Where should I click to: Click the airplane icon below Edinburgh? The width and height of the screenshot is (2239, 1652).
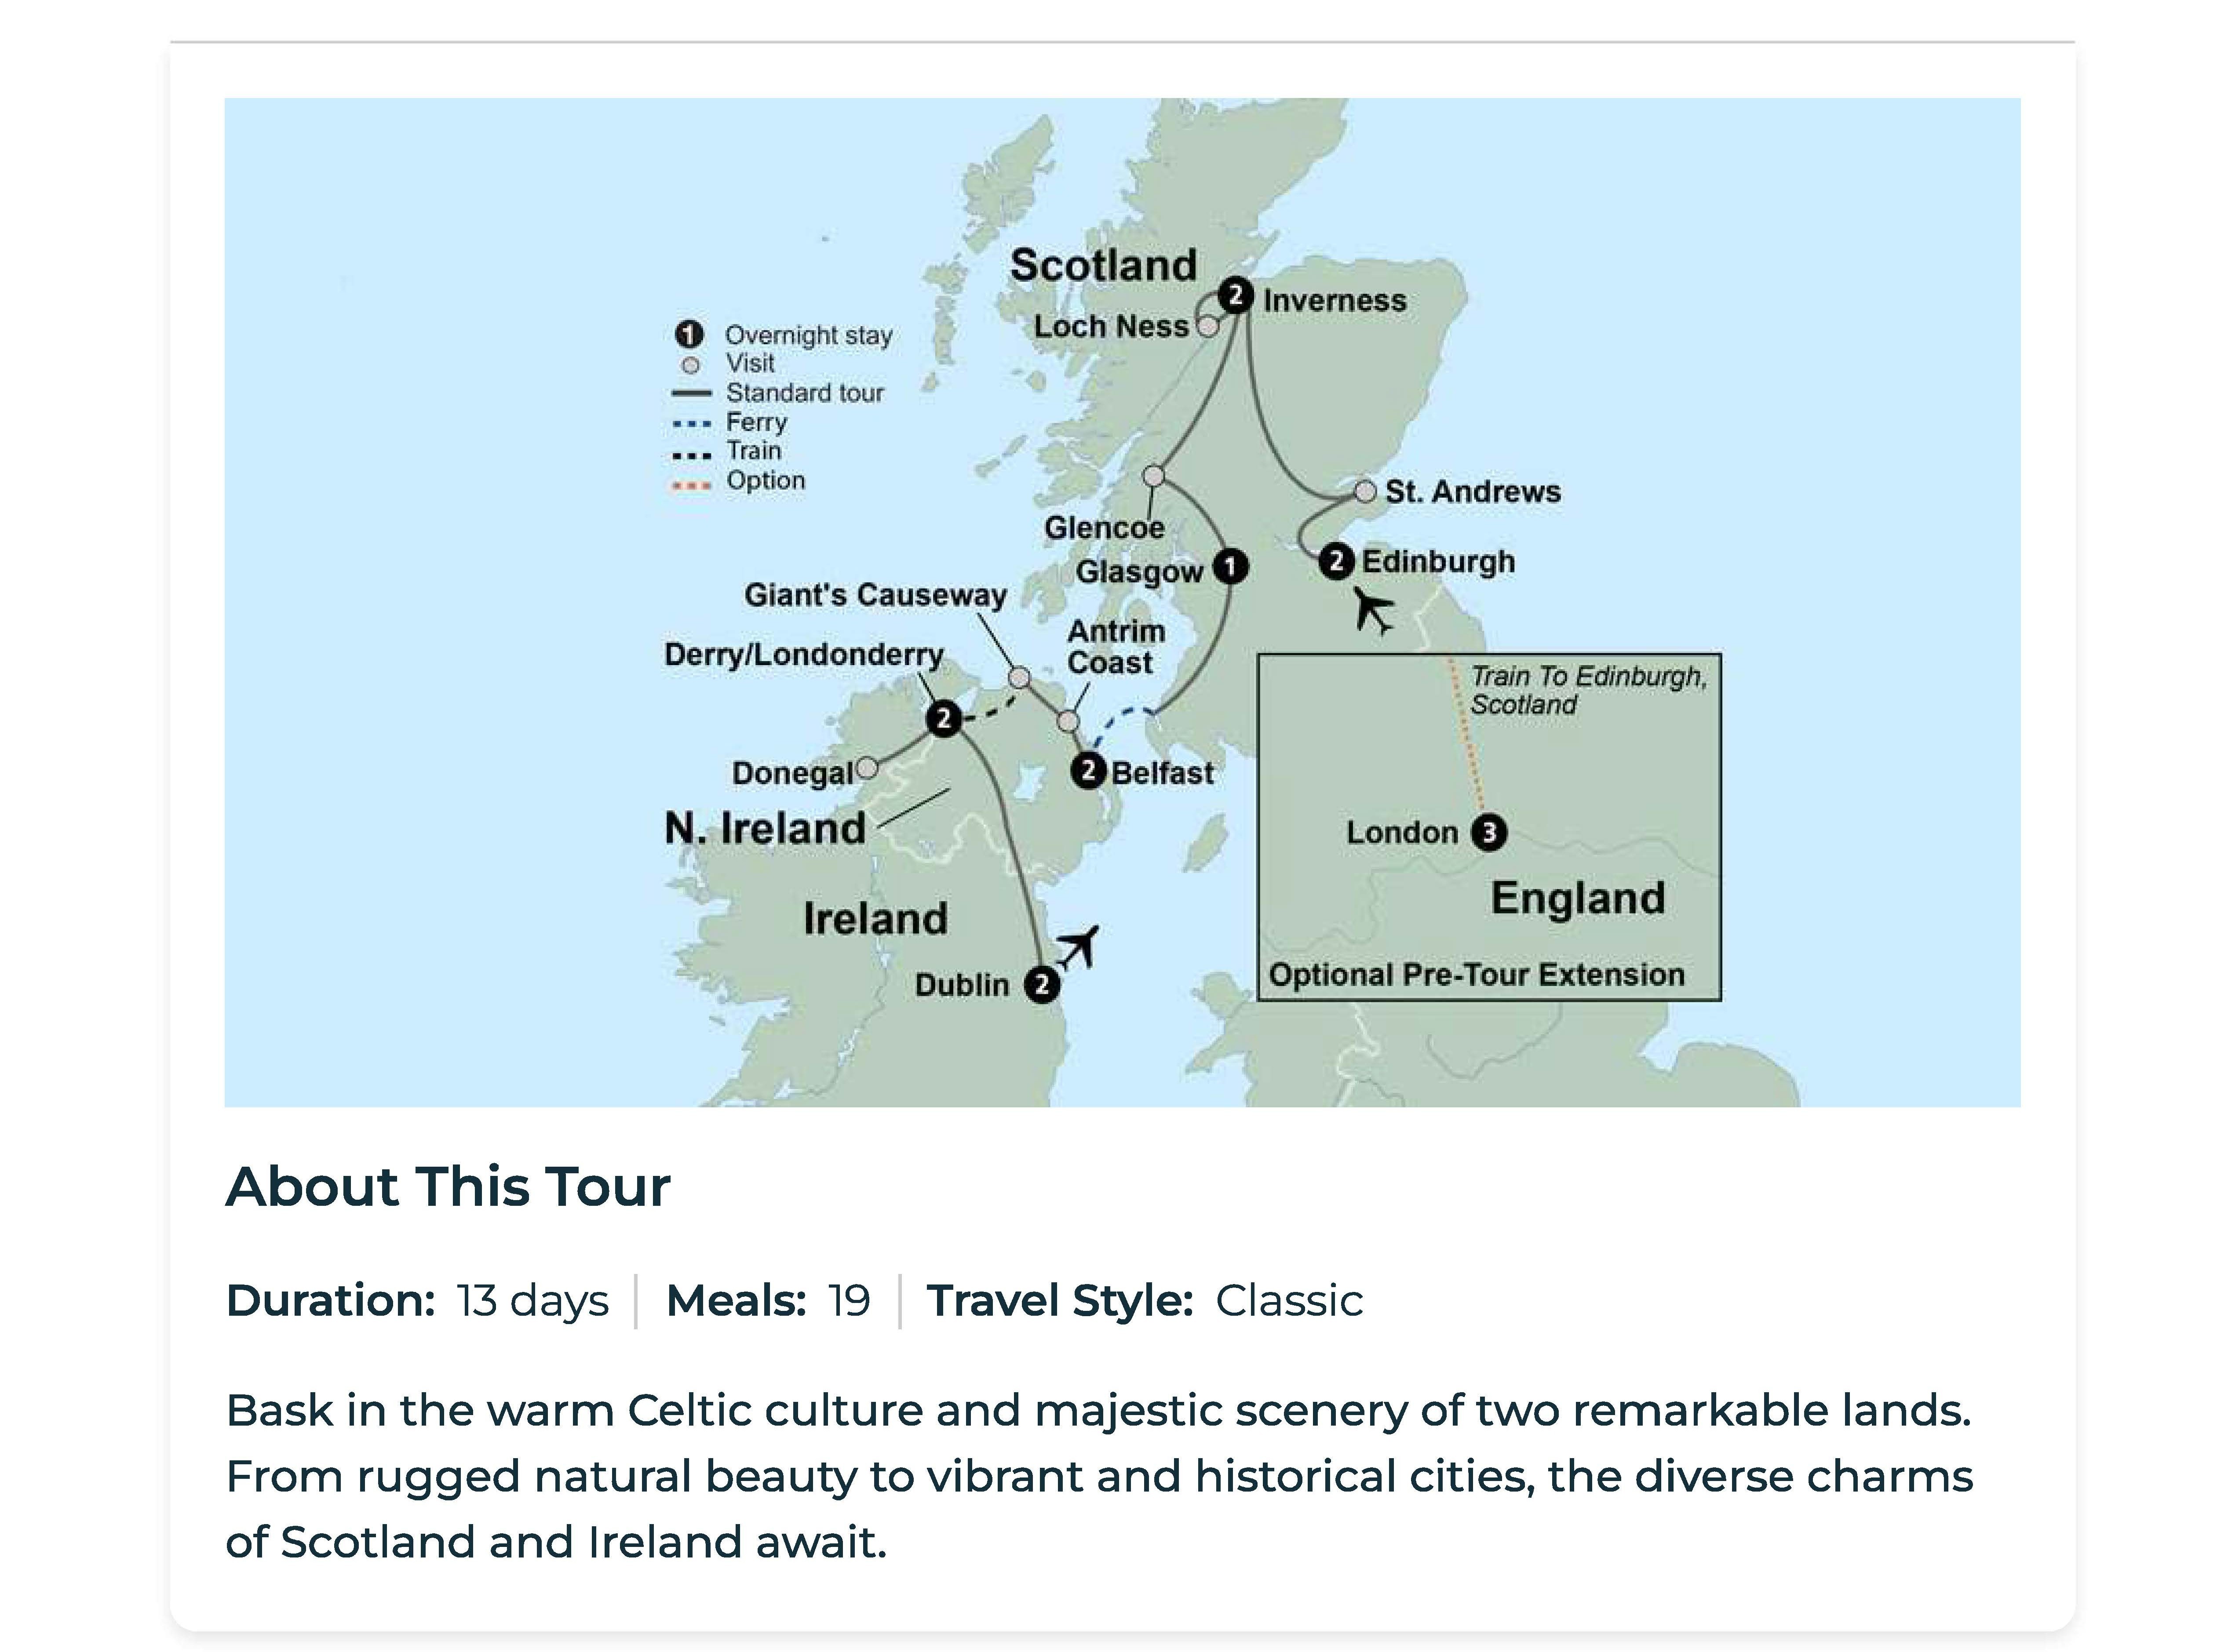tap(1374, 610)
